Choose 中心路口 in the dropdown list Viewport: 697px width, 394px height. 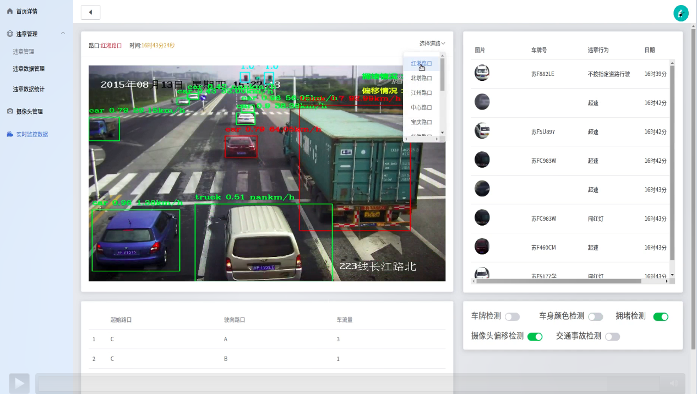click(x=421, y=108)
